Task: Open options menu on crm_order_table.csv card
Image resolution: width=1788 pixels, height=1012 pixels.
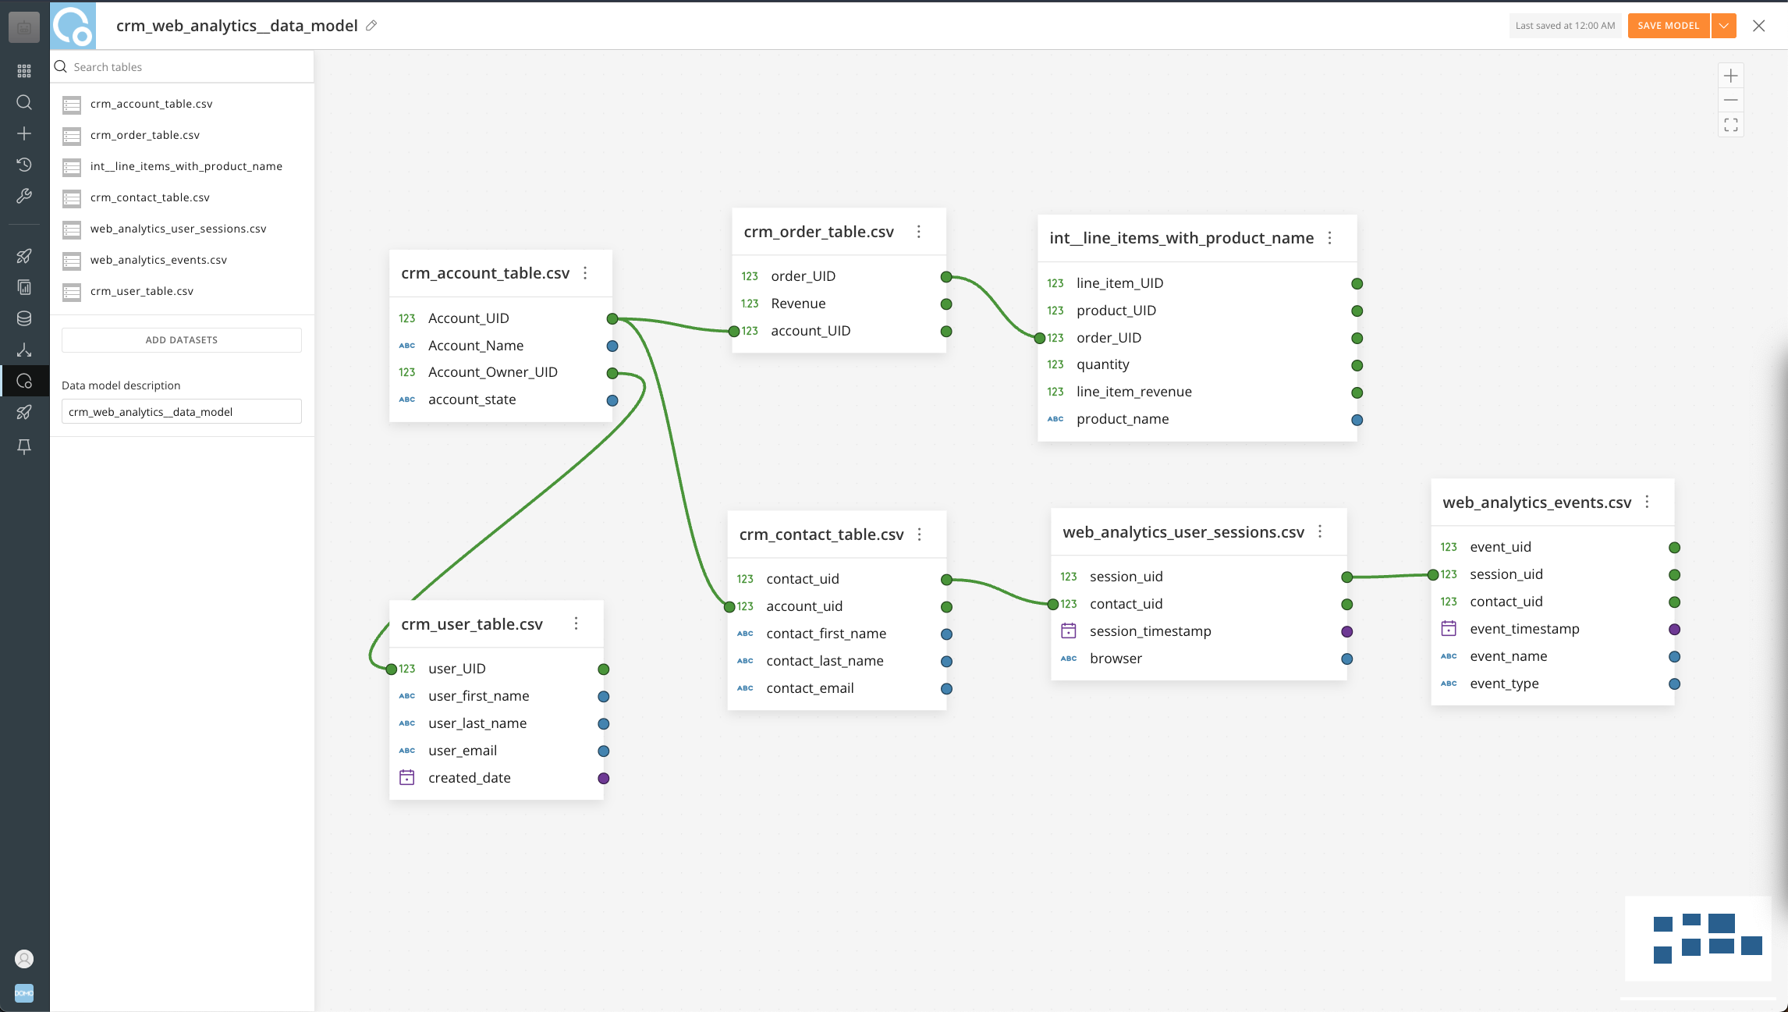Action: 919,232
